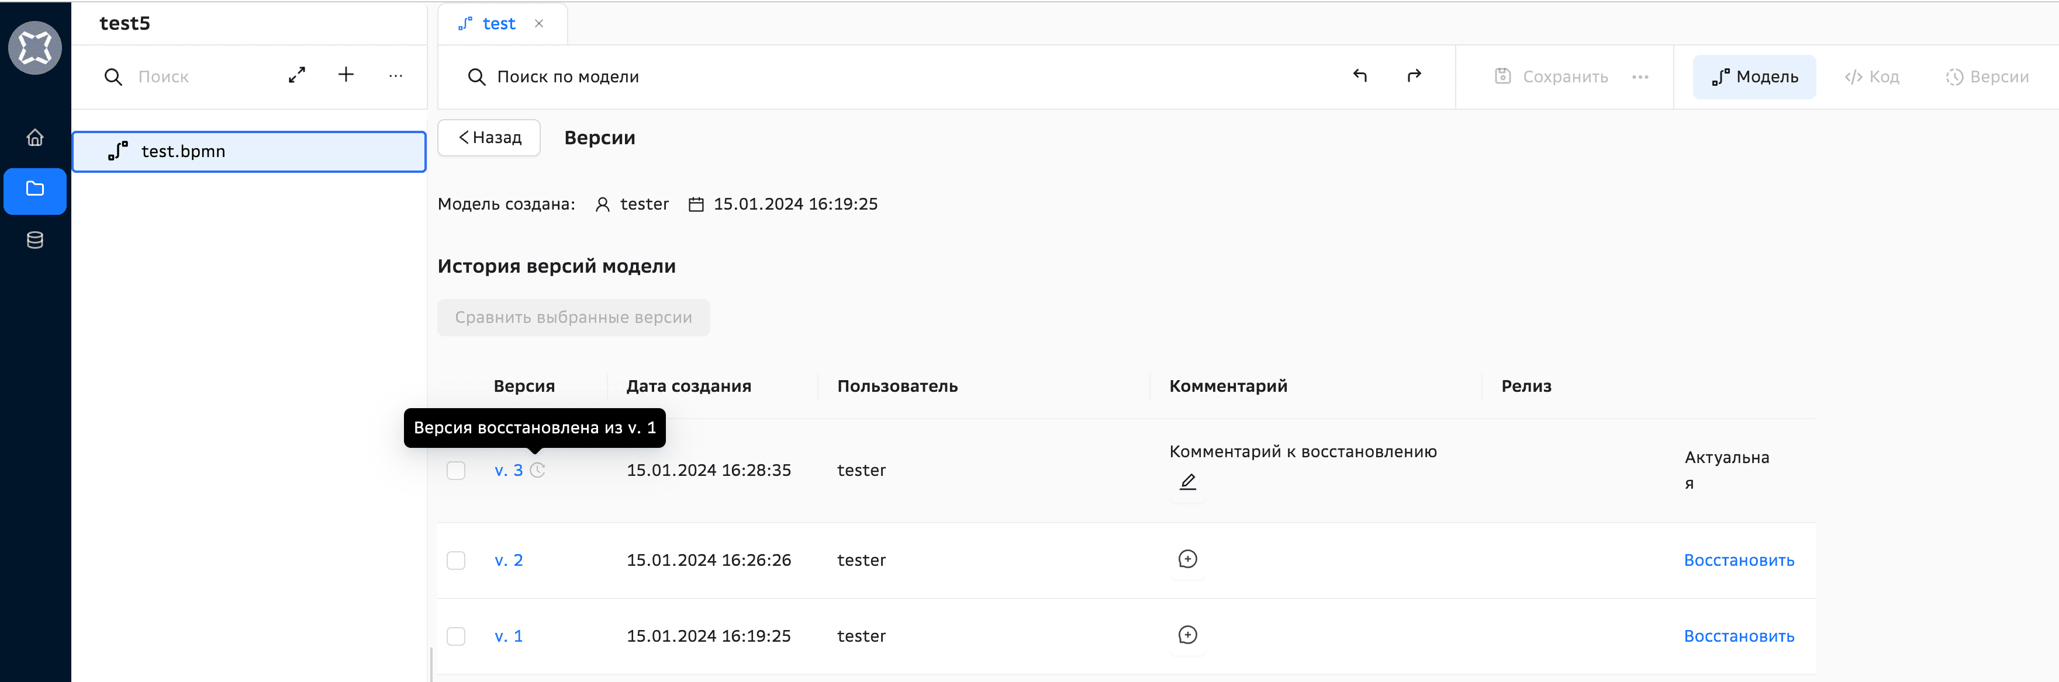Screen dimensions: 2059x682
Task: Open the database icon in sidebar
Action: [x=35, y=239]
